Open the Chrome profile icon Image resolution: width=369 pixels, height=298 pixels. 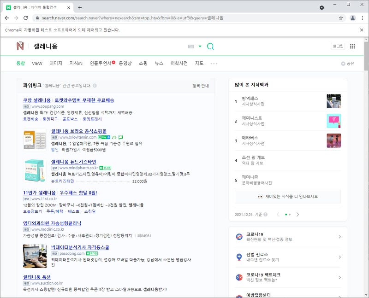click(352, 18)
